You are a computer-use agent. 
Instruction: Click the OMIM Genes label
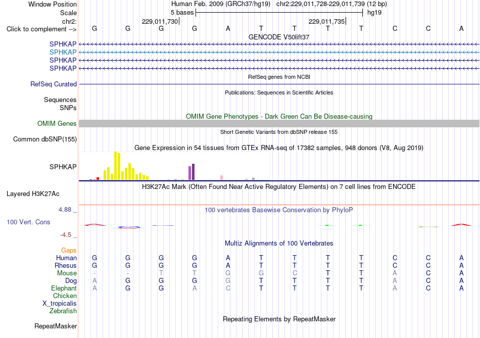(x=57, y=123)
